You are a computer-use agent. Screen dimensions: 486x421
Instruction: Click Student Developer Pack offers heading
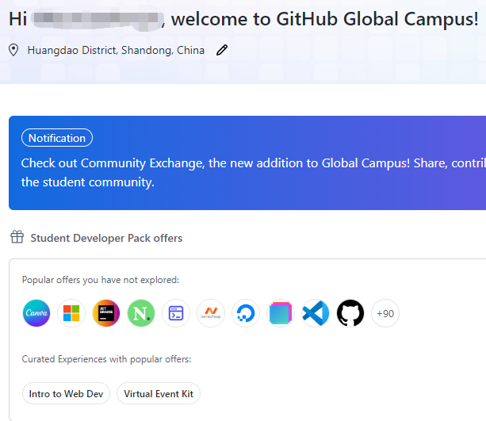(x=106, y=238)
